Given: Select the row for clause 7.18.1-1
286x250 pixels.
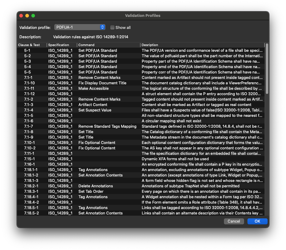Looking at the screenshot, I should pyautogui.click(x=141, y=170).
